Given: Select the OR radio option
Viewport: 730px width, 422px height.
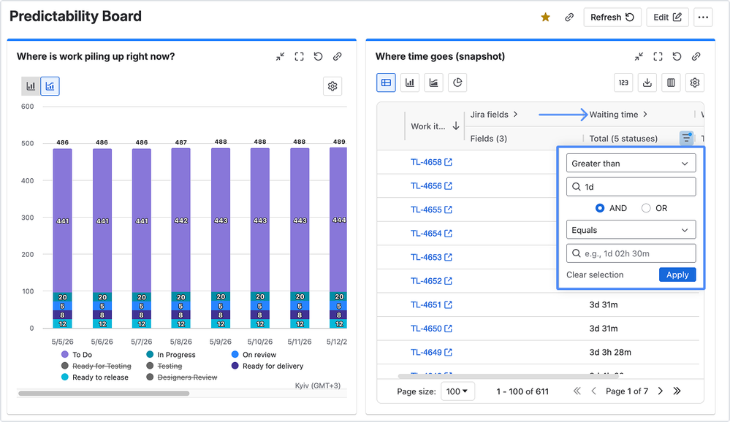Looking at the screenshot, I should point(646,208).
